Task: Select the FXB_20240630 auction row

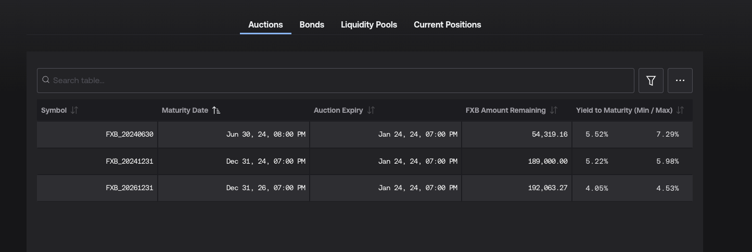Action: click(x=130, y=134)
